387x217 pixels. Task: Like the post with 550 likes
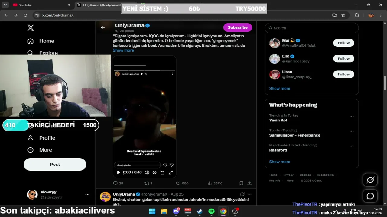pyautogui.click(x=182, y=183)
